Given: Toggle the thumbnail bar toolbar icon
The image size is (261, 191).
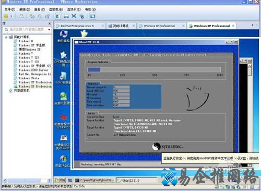Looking at the screenshot, I should click(x=66, y=16).
